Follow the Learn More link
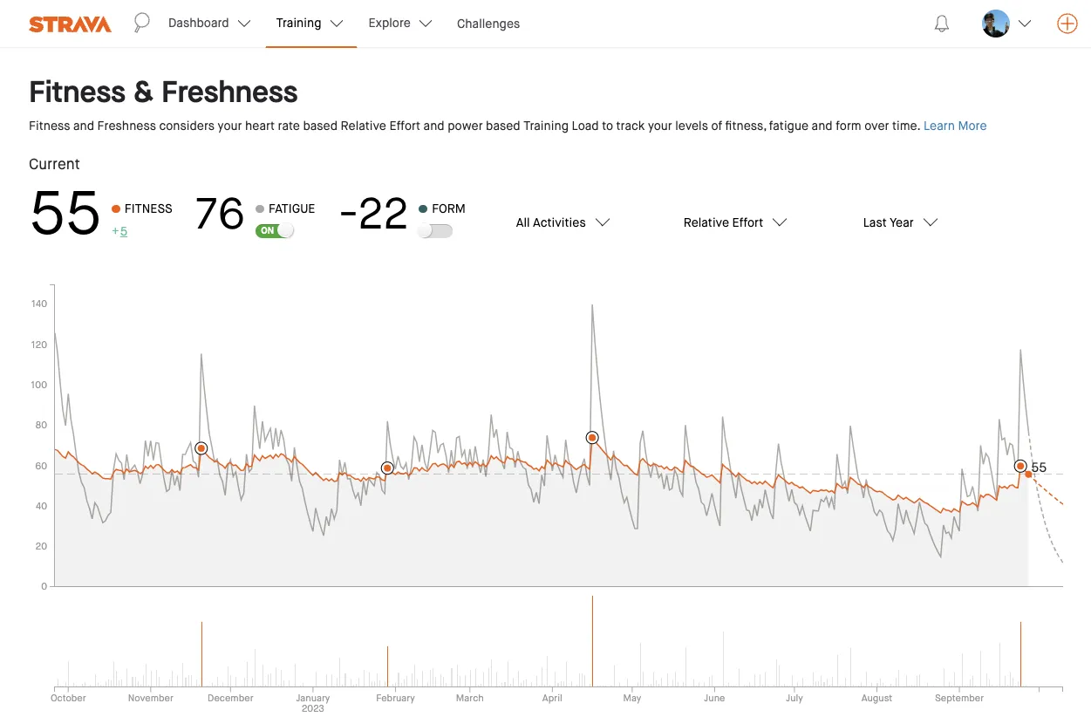This screenshot has width=1091, height=717. pyautogui.click(x=955, y=126)
